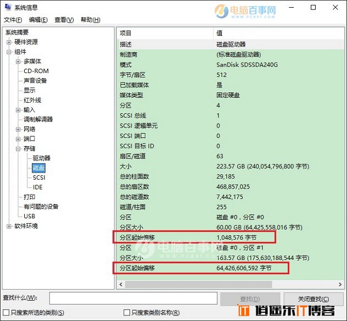
Task: Click the 系统信息 title bar icon
Action: coord(8,7)
